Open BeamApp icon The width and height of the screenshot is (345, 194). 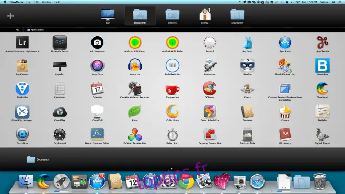[323, 65]
